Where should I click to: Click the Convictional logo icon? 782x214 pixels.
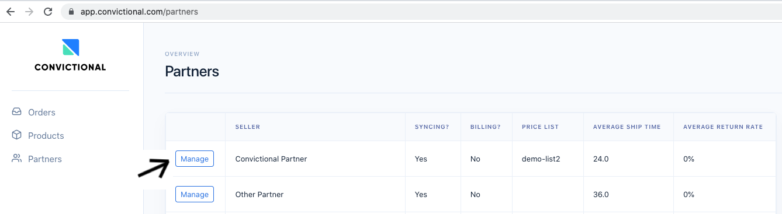tap(70, 47)
